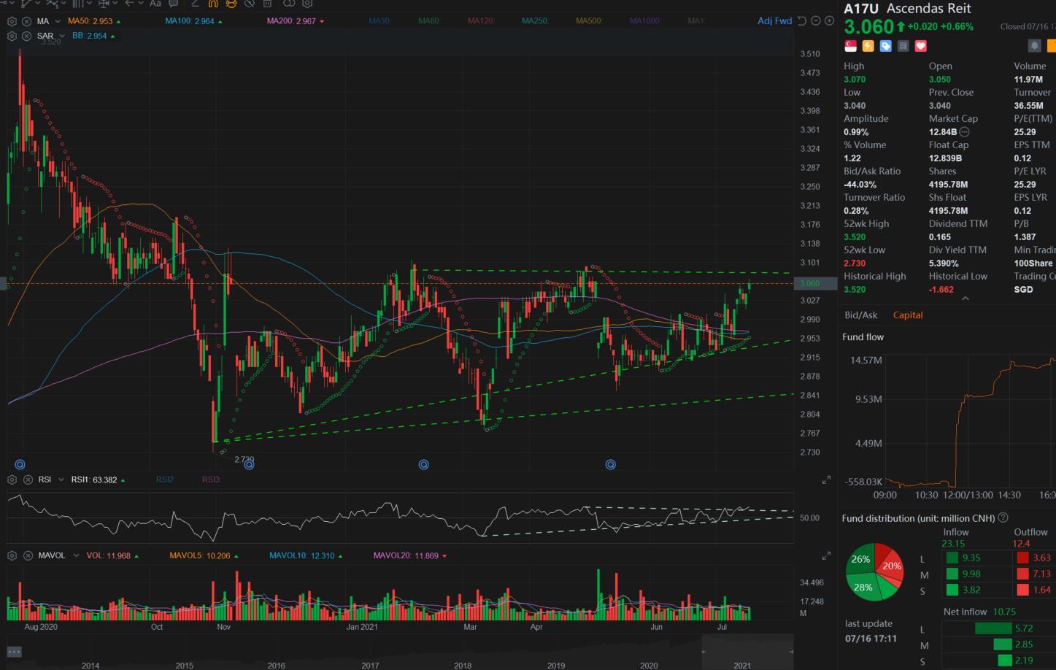Screen dimensions: 1056x670
Task: Click the orange lightning quick-trade icon
Action: 868,46
